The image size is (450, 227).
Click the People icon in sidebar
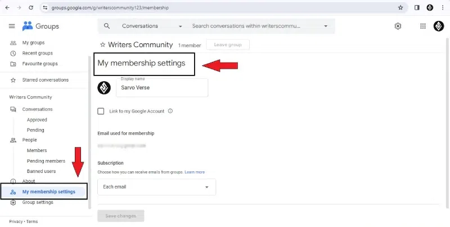tap(13, 140)
